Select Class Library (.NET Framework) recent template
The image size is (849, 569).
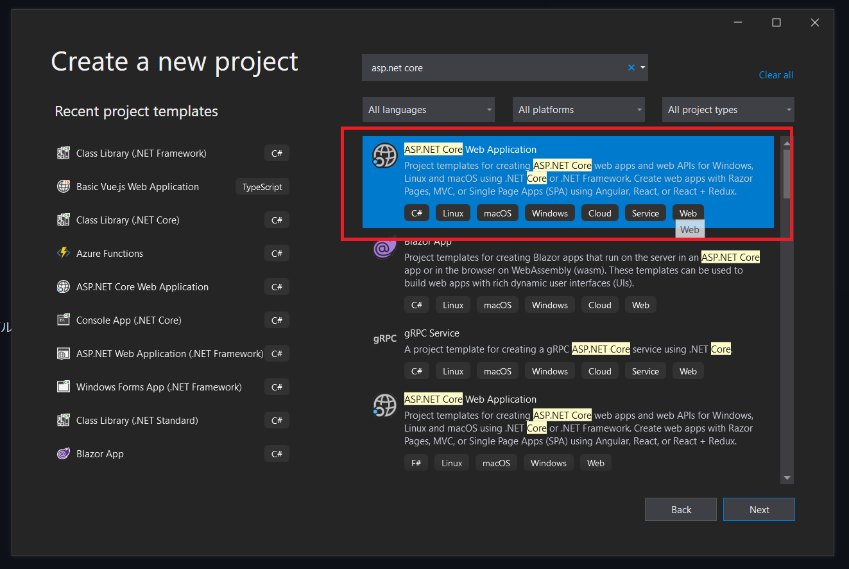173,153
